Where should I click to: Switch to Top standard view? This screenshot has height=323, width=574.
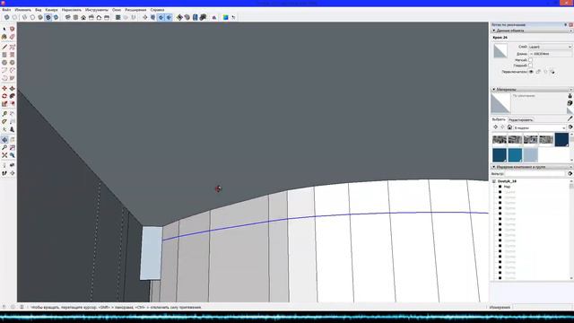(75, 17)
